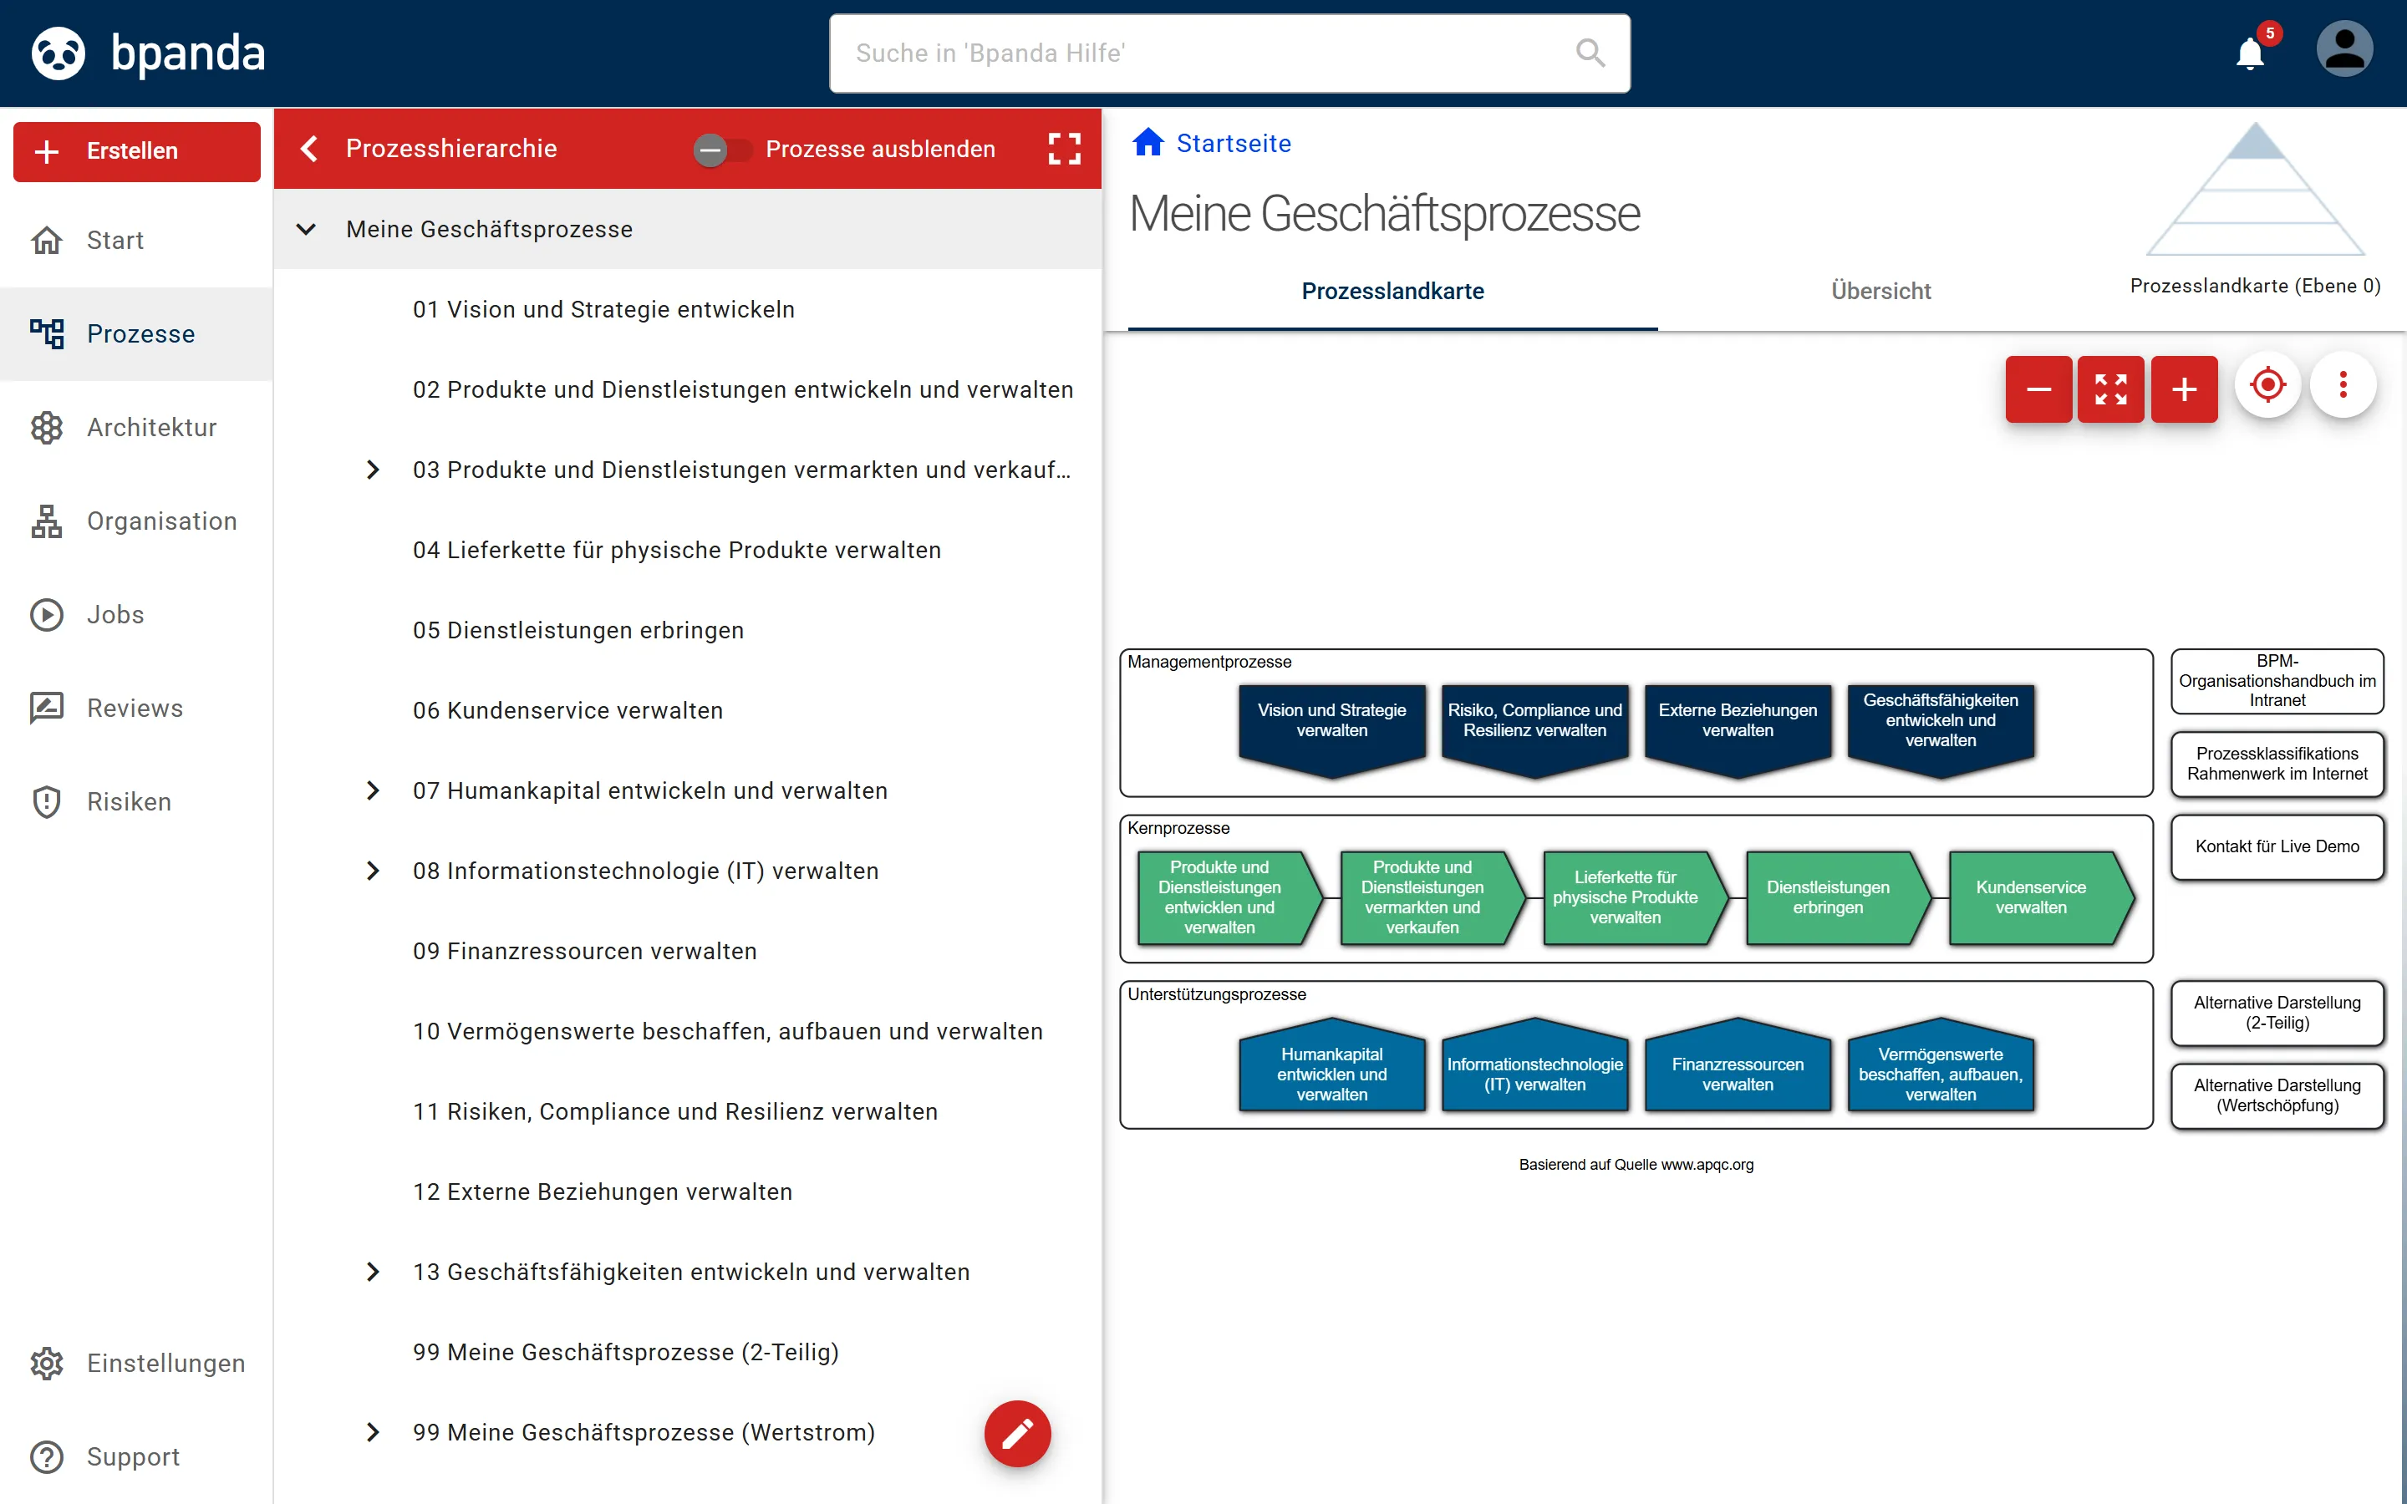Viewport: 2407px width, 1504px height.
Task: Expand 07 Humankapital entwickeln und verwalten
Action: 373,790
